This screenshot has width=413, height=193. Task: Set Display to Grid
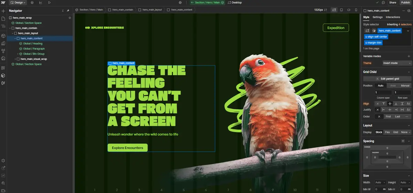396,132
